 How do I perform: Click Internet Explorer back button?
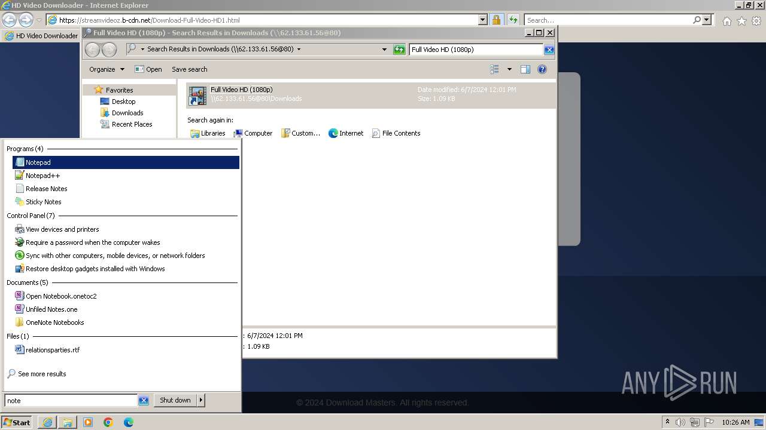[9, 20]
